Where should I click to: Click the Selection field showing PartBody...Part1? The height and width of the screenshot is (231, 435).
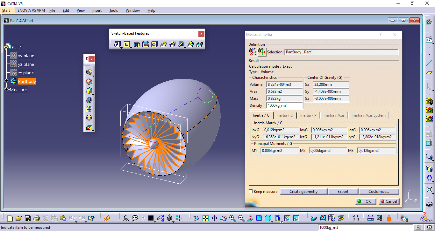341,52
